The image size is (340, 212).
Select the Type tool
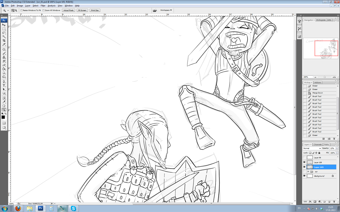tap(4, 85)
